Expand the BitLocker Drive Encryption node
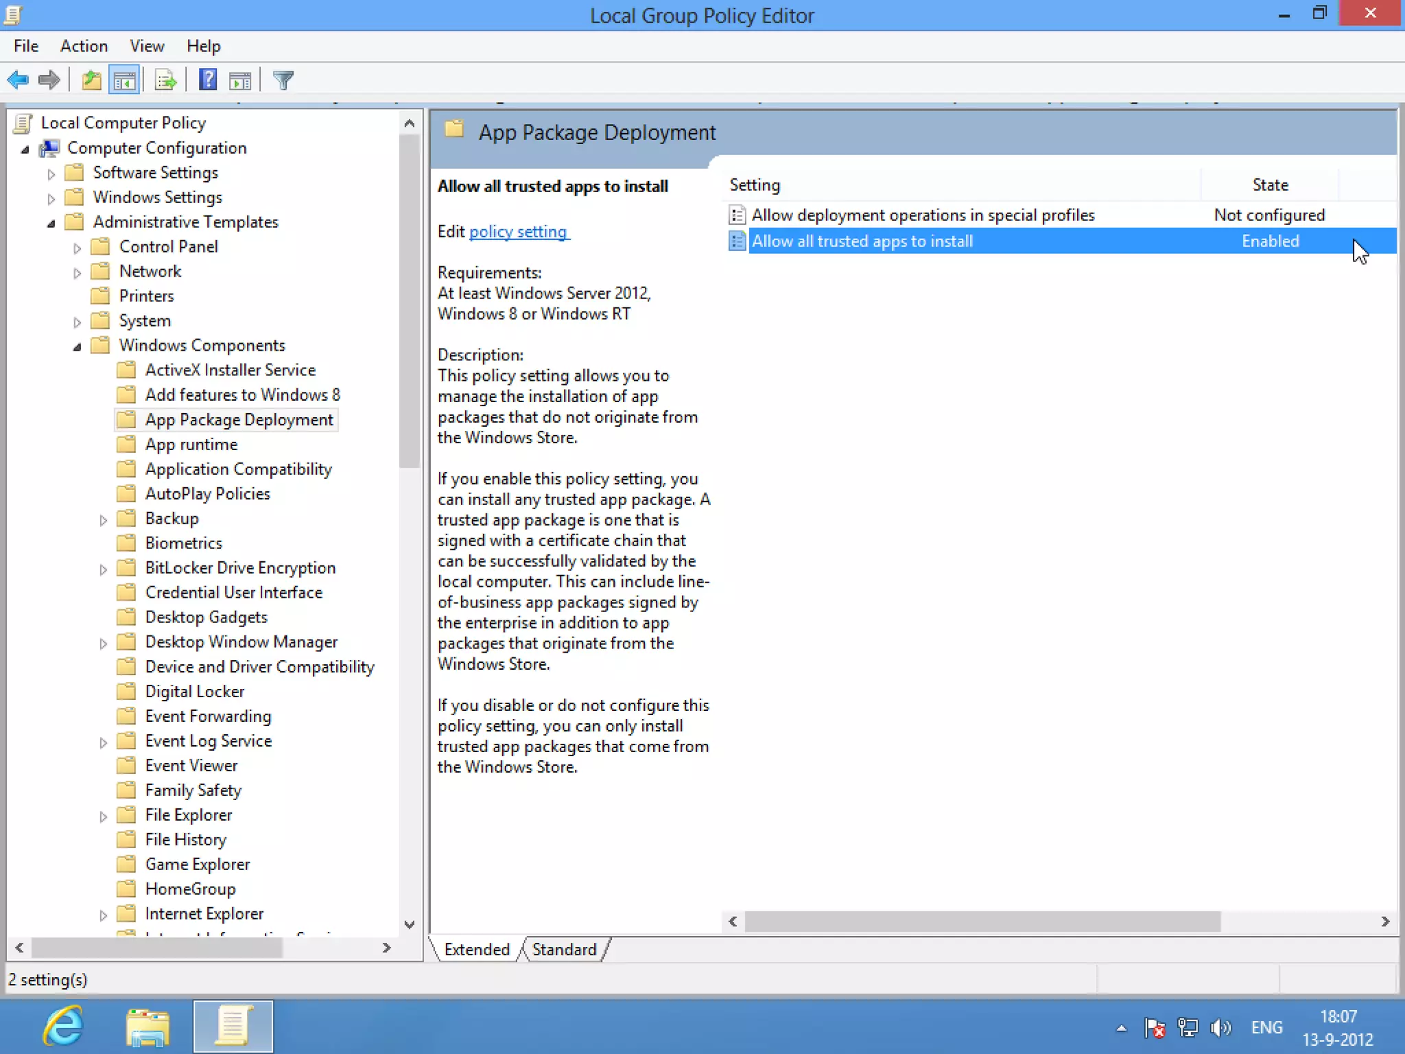 coord(103,569)
